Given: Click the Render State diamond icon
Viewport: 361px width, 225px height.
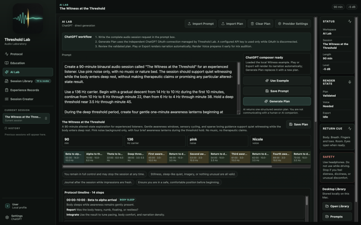Looking at the screenshot, I should click(350, 82).
